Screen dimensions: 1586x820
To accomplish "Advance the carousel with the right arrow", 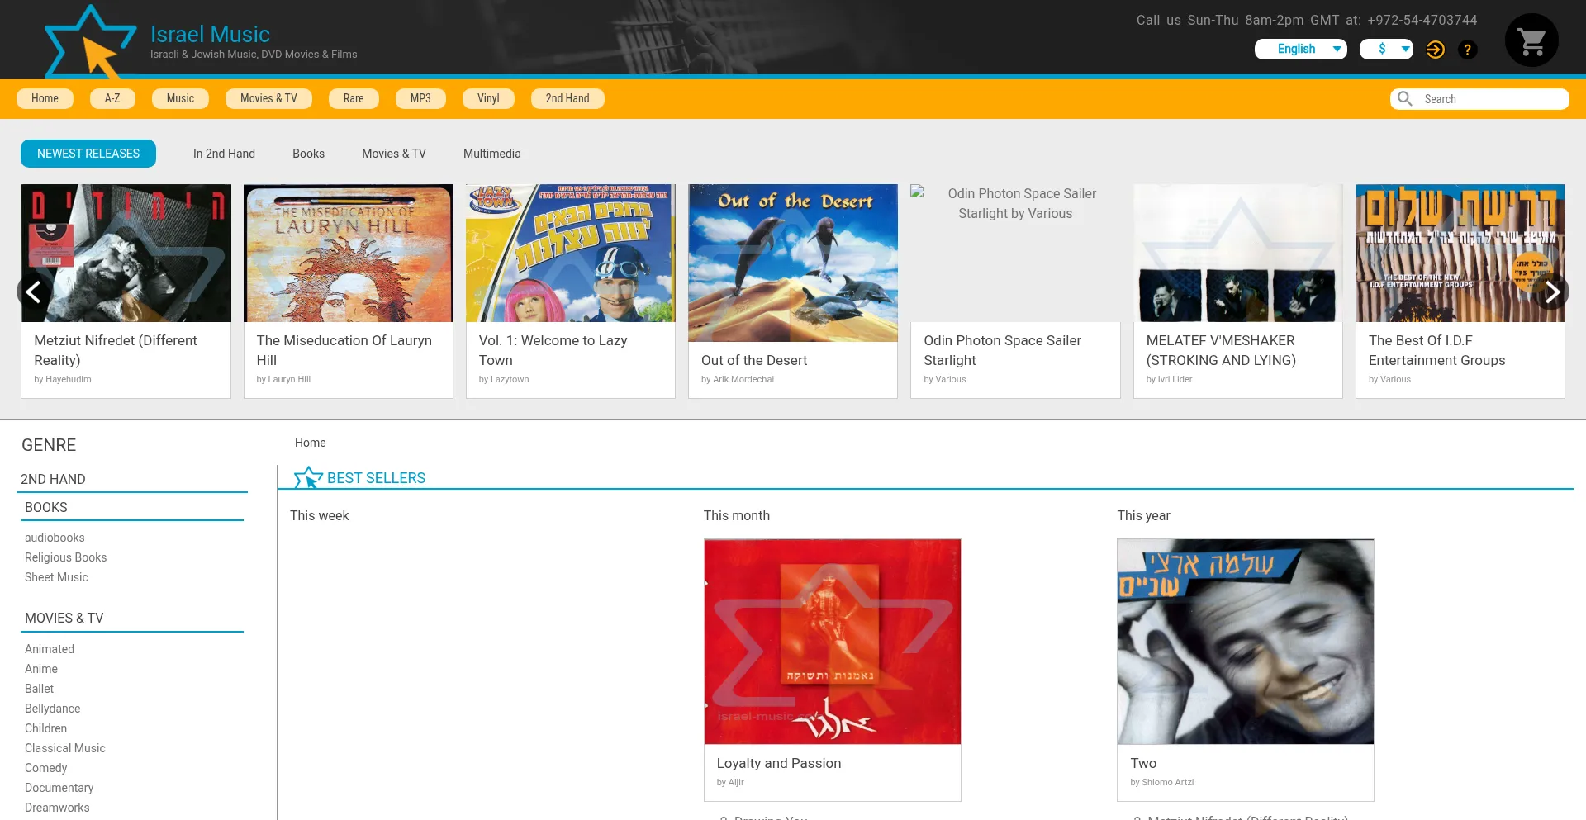I will [1554, 292].
